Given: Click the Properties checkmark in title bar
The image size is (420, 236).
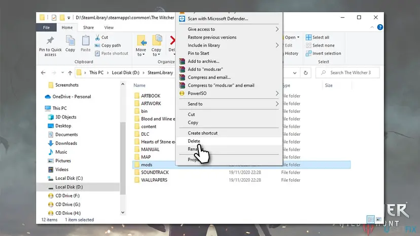Looking at the screenshot, I should [54, 18].
